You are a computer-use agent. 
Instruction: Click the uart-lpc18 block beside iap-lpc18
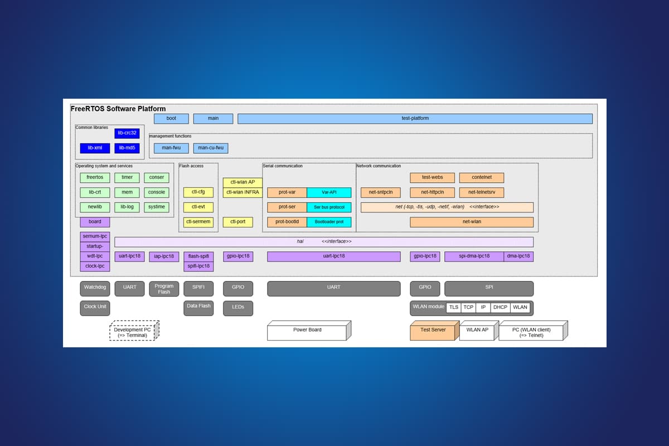[129, 256]
